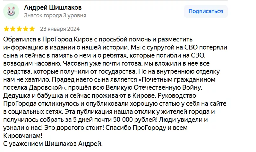Click the first rating star
Viewport: 256px width, 152px height.
click(6, 29)
